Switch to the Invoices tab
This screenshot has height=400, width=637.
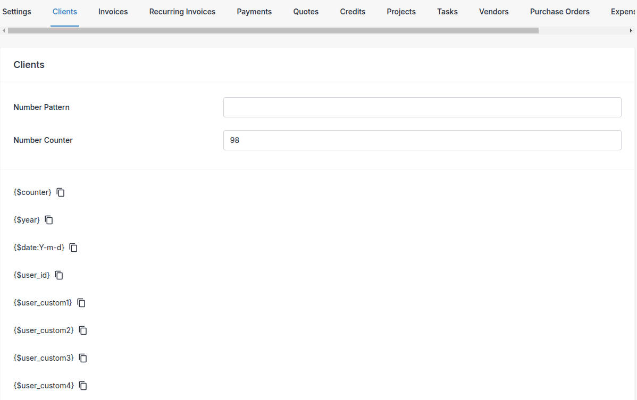coord(113,12)
